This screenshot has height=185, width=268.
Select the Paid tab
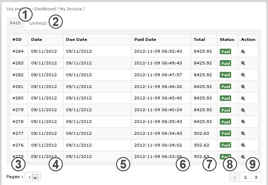pos(15,23)
